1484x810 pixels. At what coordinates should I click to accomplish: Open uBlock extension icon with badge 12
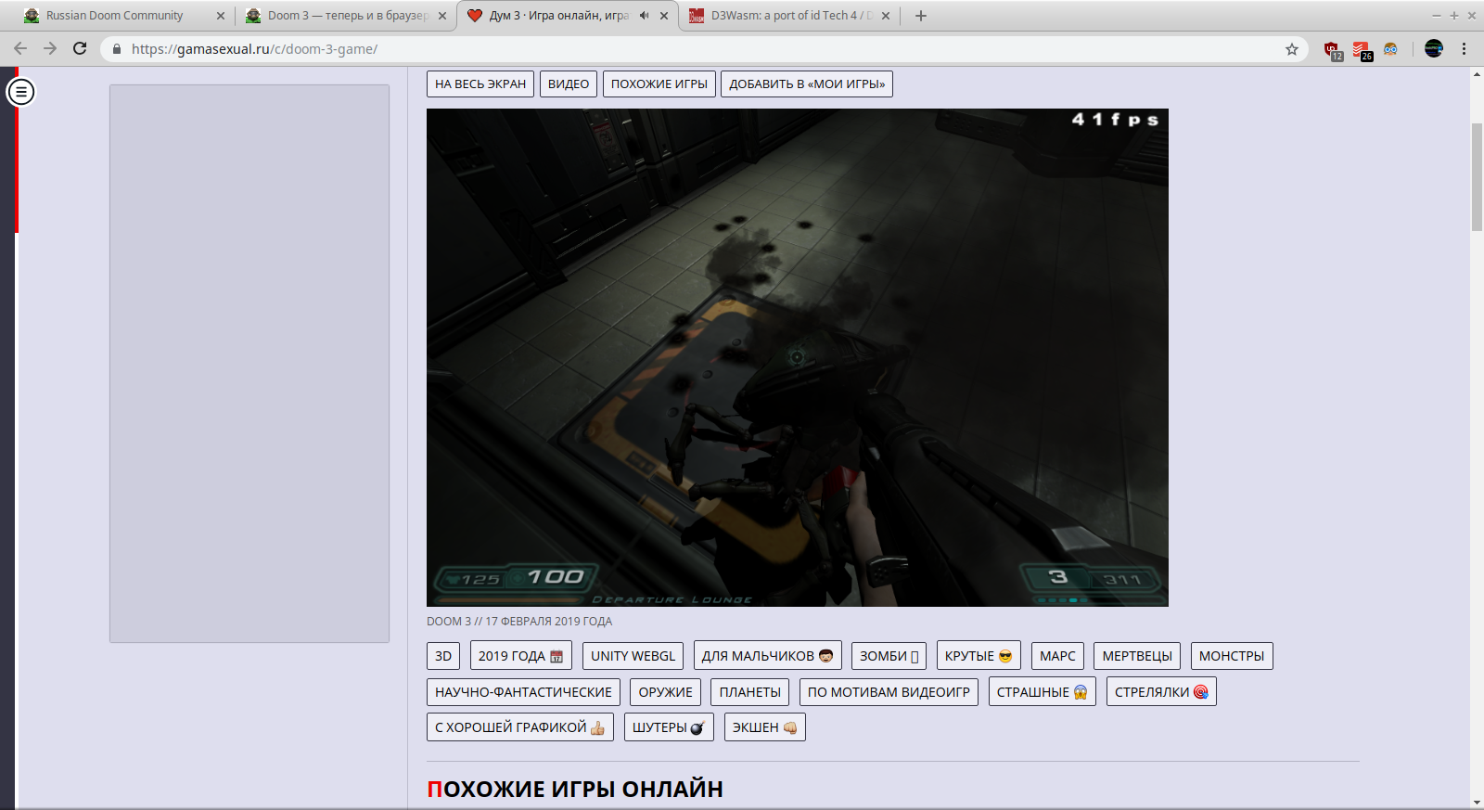tap(1333, 50)
